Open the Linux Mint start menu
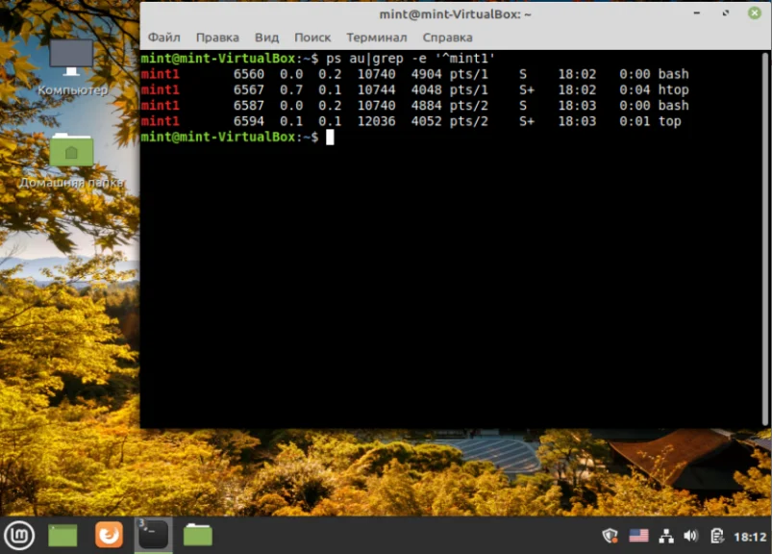Image resolution: width=772 pixels, height=554 pixels. tap(19, 535)
